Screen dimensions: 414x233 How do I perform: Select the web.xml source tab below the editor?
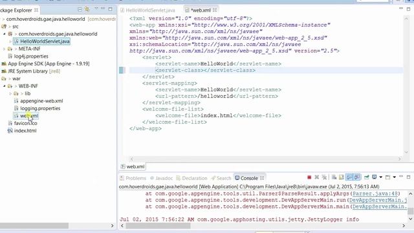pos(133,166)
